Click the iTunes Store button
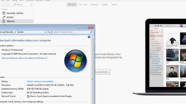 (x=103, y=72)
